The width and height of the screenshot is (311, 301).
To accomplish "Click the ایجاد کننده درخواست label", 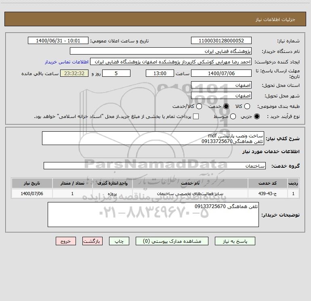I will [277, 62].
